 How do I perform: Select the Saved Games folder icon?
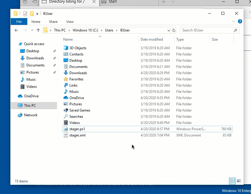click(66, 110)
